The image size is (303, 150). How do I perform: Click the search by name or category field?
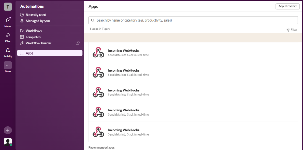[193, 20]
